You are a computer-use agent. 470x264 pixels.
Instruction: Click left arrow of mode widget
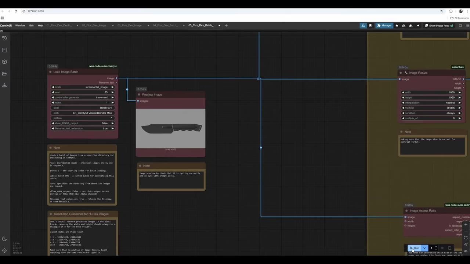click(x=53, y=87)
